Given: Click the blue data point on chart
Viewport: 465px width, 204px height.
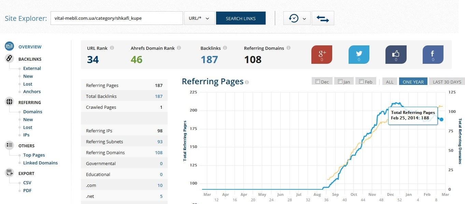Looking at the screenshot, I should (441, 119).
